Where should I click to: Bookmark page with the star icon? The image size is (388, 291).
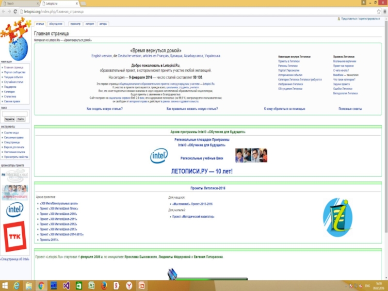(379, 11)
